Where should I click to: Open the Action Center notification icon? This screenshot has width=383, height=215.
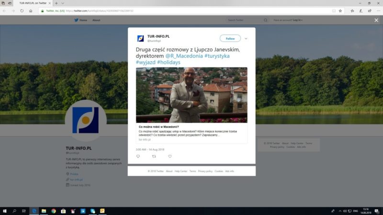coord(377,211)
